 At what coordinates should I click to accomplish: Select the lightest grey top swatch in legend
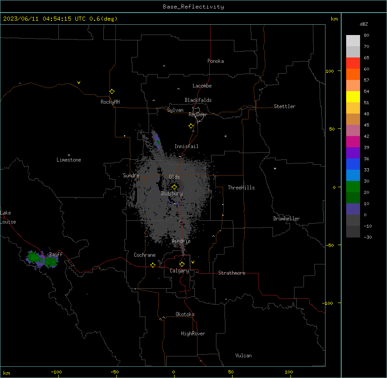(353, 41)
